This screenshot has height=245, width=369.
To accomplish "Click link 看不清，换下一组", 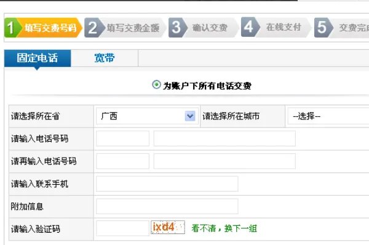I will coord(224,228).
